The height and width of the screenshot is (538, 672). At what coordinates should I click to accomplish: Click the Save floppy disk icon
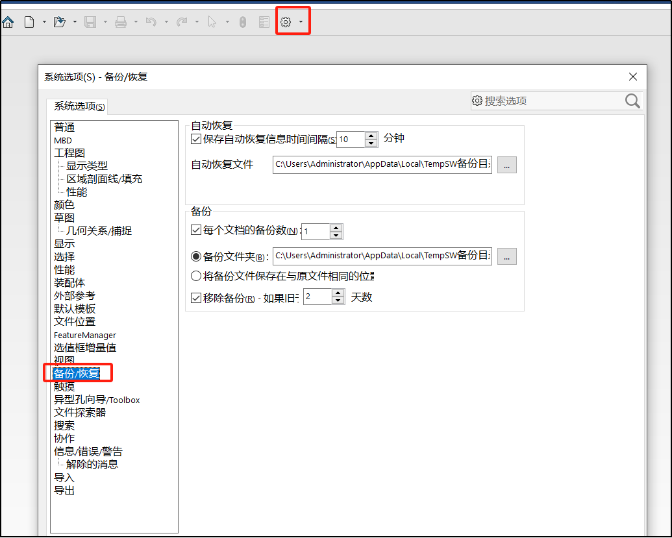coord(90,22)
